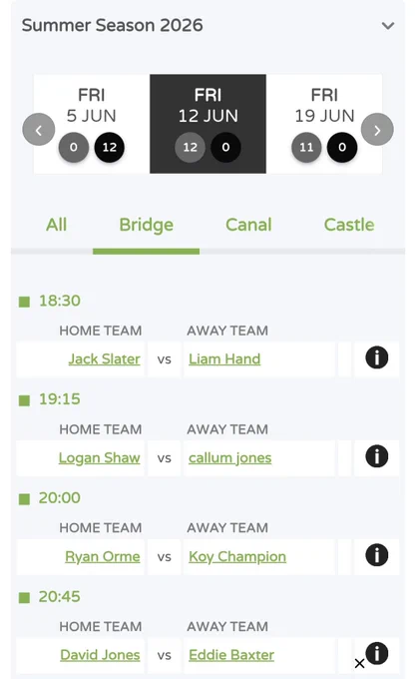Image resolution: width=416 pixels, height=679 pixels.
Task: Go to next dates with right arrow
Action: (377, 130)
